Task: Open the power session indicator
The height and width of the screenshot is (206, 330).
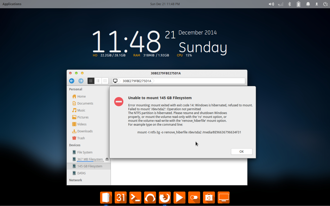Action: tap(326, 4)
